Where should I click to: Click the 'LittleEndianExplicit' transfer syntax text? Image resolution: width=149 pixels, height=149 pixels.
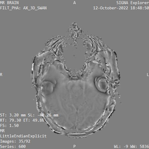[x=23, y=136]
